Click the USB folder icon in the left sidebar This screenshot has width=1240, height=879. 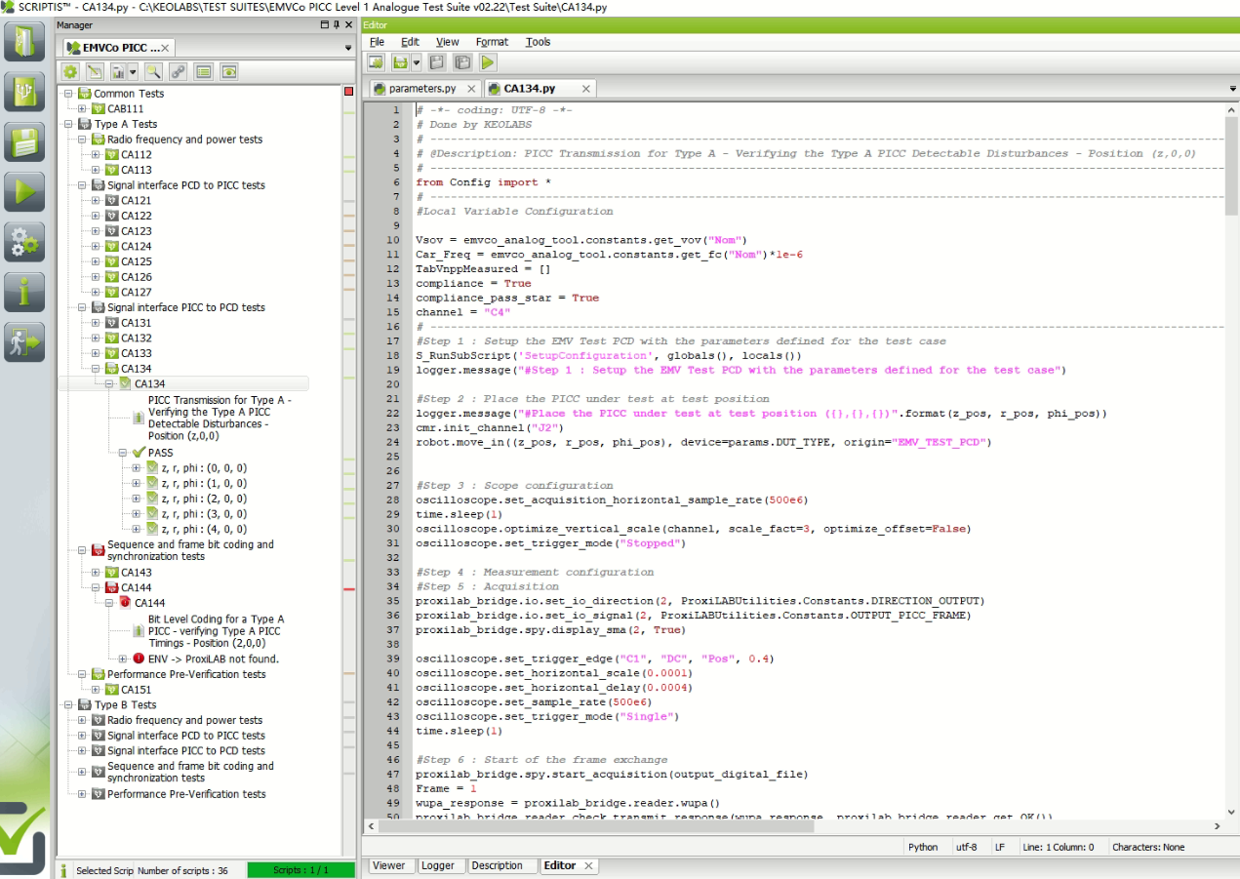click(24, 91)
